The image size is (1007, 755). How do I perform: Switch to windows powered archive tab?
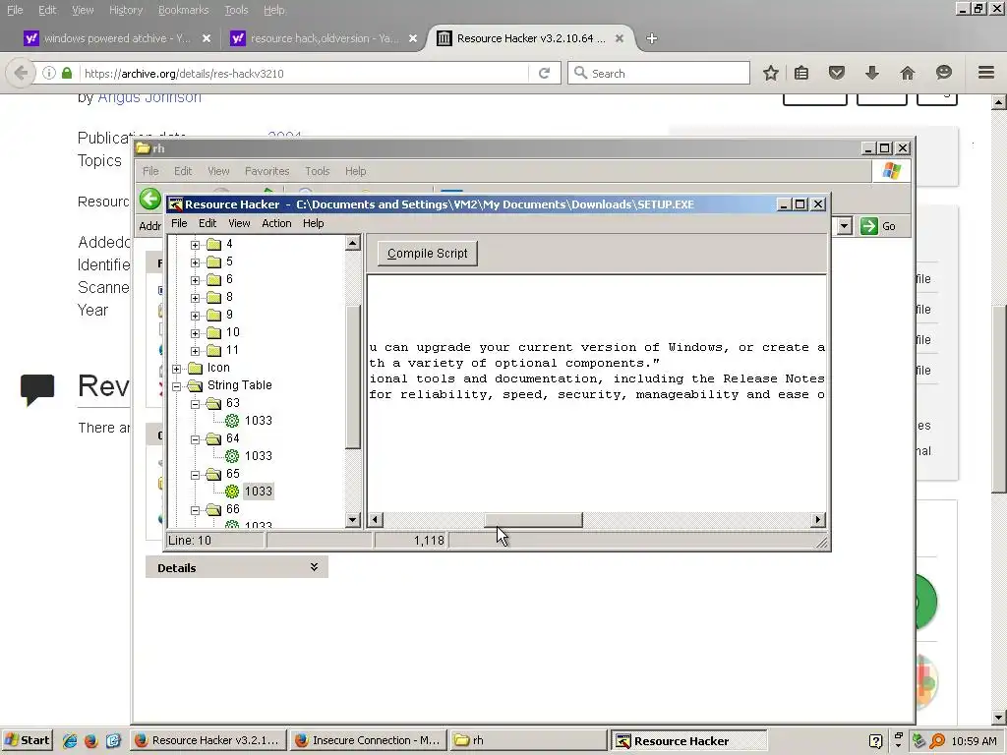[118, 38]
